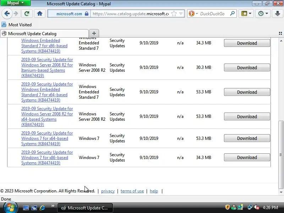The width and height of the screenshot is (284, 213).
Task: Download Windows 7 x86 update
Action: coord(247,157)
